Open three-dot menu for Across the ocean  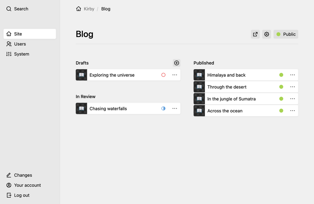(x=293, y=111)
